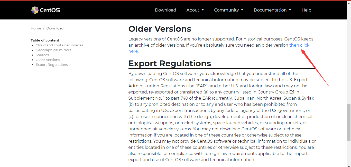Click the Export Regulations heading
351x167 pixels.
coord(170,63)
